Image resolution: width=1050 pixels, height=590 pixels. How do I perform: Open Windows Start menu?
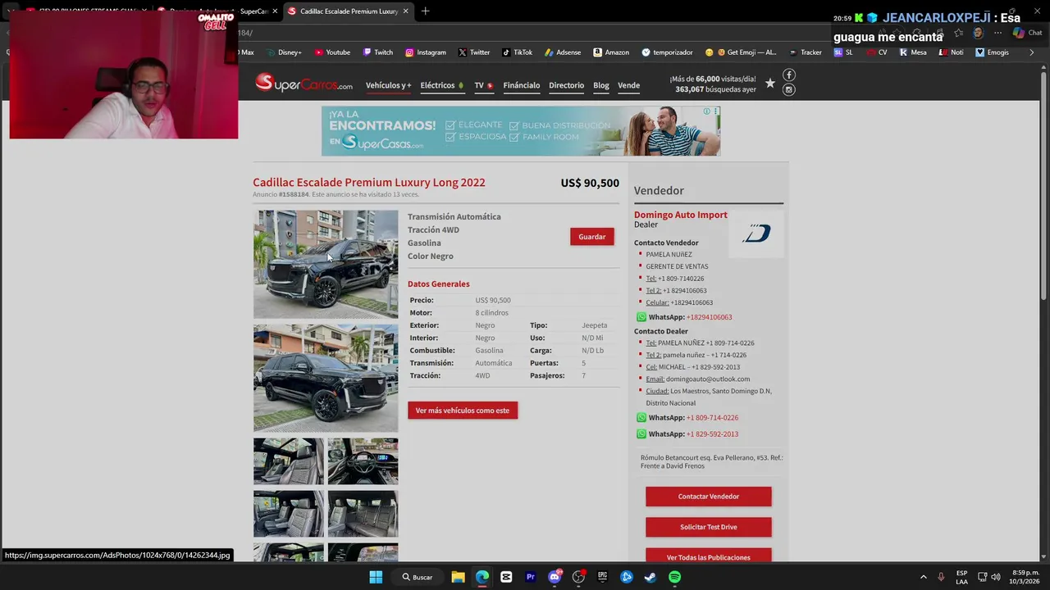coord(376,577)
